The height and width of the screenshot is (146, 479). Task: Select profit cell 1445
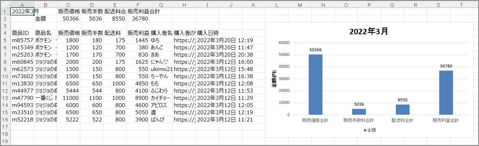138,40
